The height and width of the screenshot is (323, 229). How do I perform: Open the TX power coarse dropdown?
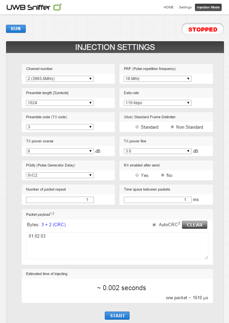click(x=59, y=151)
